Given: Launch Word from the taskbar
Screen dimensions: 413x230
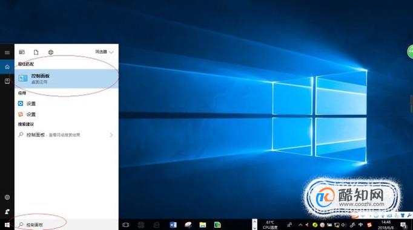Looking at the screenshot, I should click(x=173, y=225).
